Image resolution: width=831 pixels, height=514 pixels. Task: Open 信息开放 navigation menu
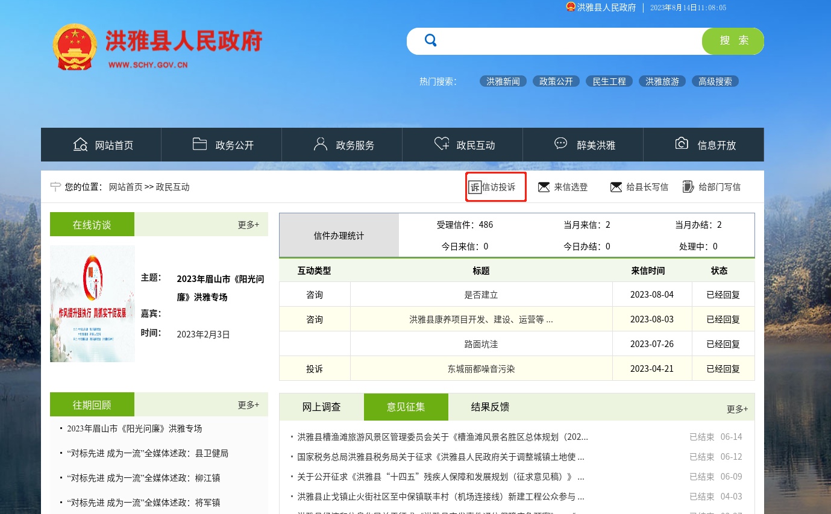[x=704, y=145]
